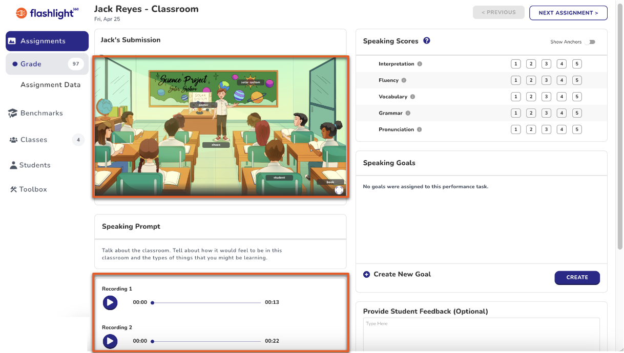The height and width of the screenshot is (353, 624).
Task: Set Pronunciation score to 2
Action: pyautogui.click(x=531, y=129)
